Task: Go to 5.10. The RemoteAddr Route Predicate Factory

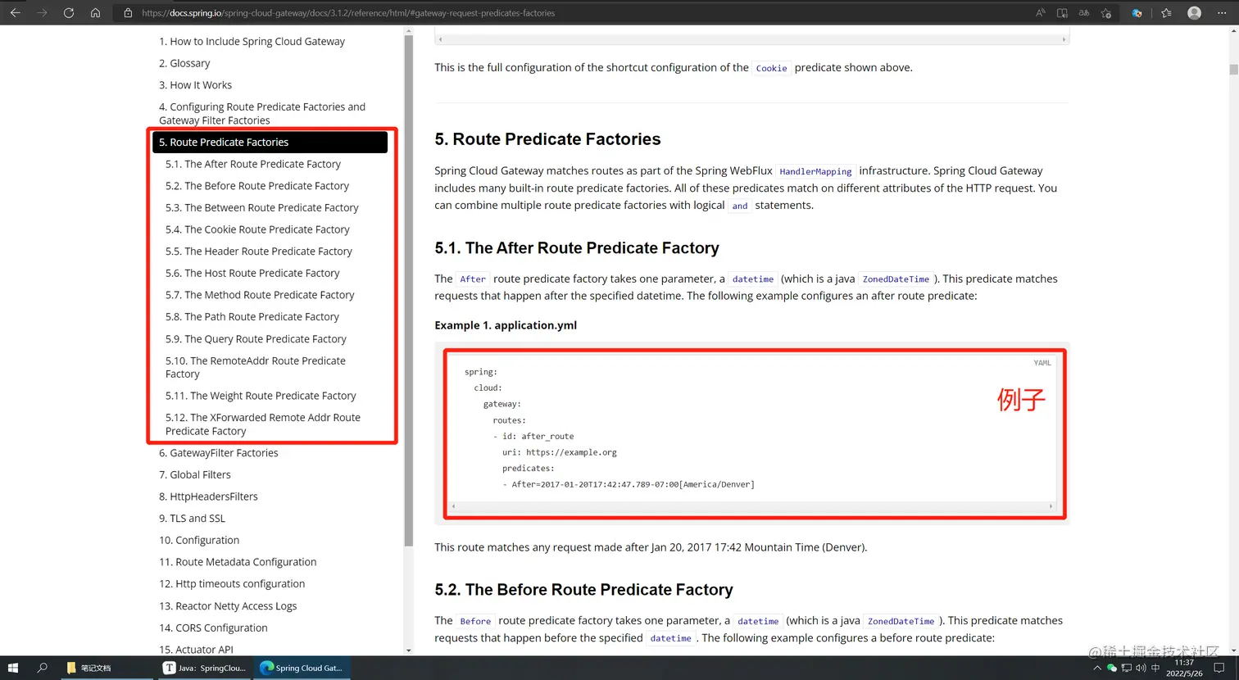Action: [256, 367]
